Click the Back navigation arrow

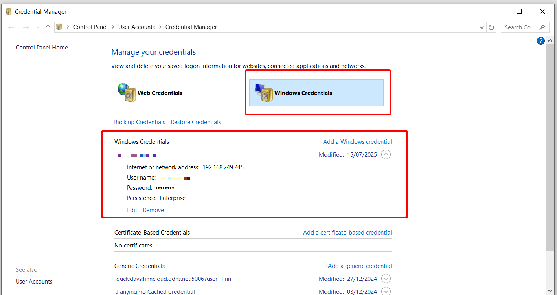pyautogui.click(x=11, y=27)
